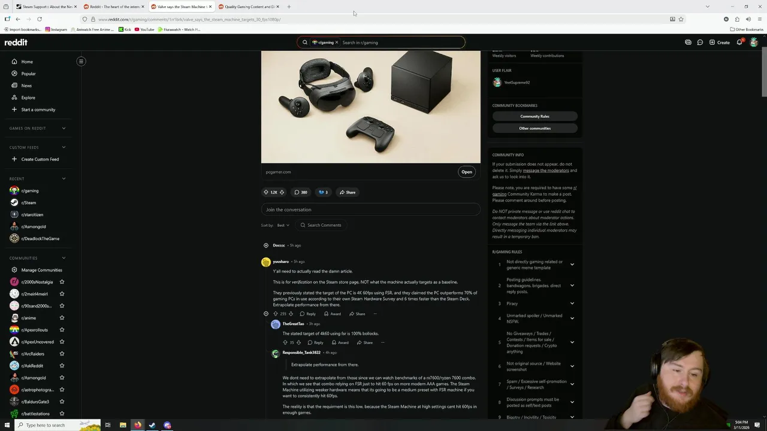
Task: Open the user avatar menu in header
Action: pyautogui.click(x=754, y=43)
